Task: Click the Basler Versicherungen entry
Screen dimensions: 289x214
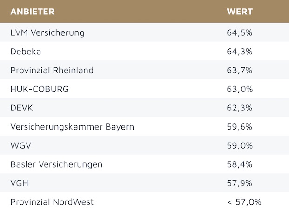Action: tap(56, 164)
